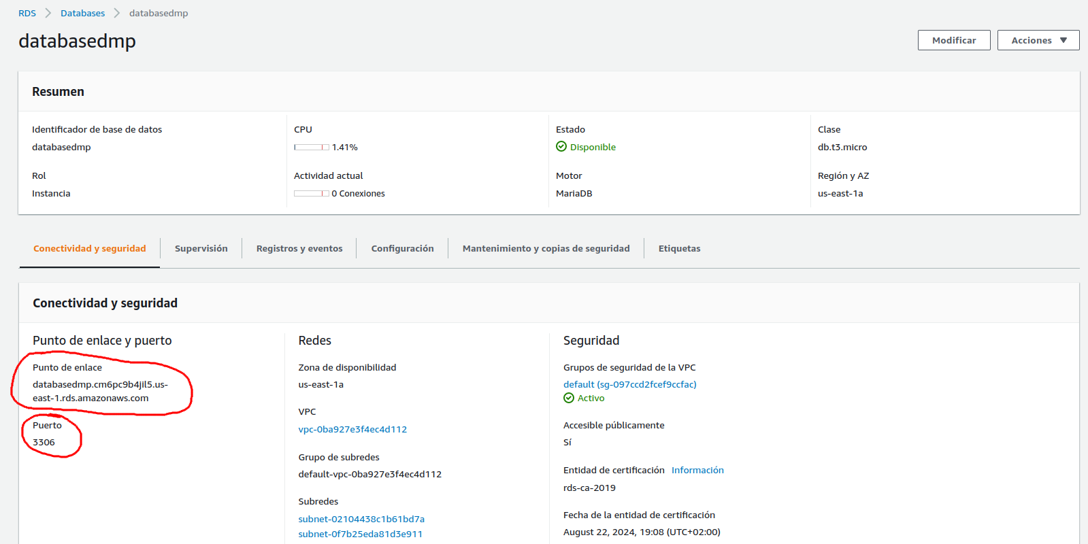Select the Configuración tab
The image size is (1088, 544).
[402, 249]
